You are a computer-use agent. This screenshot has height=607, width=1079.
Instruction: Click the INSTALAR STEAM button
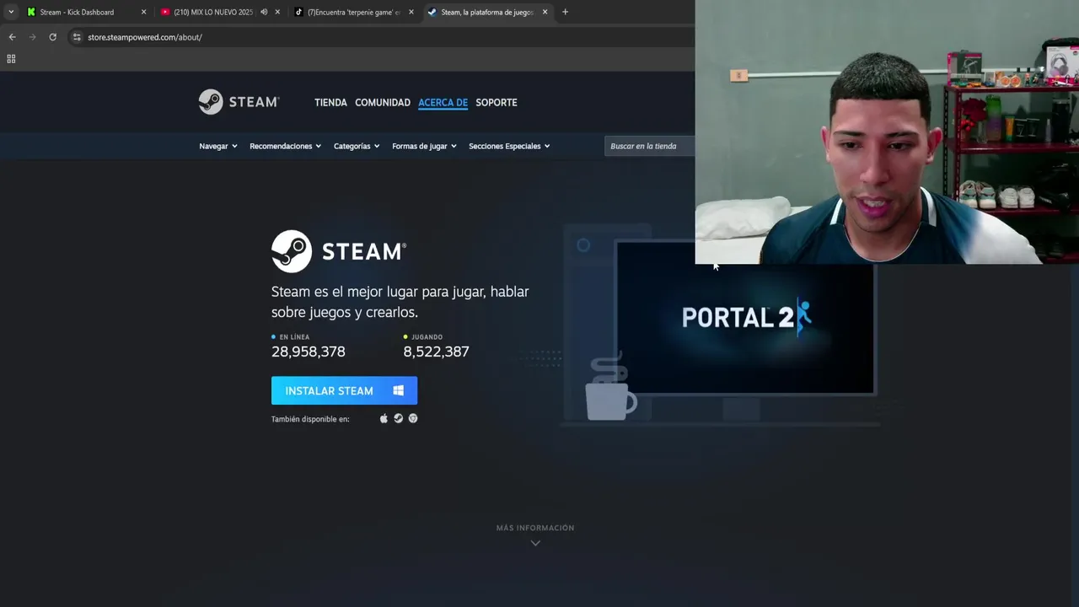tap(344, 390)
